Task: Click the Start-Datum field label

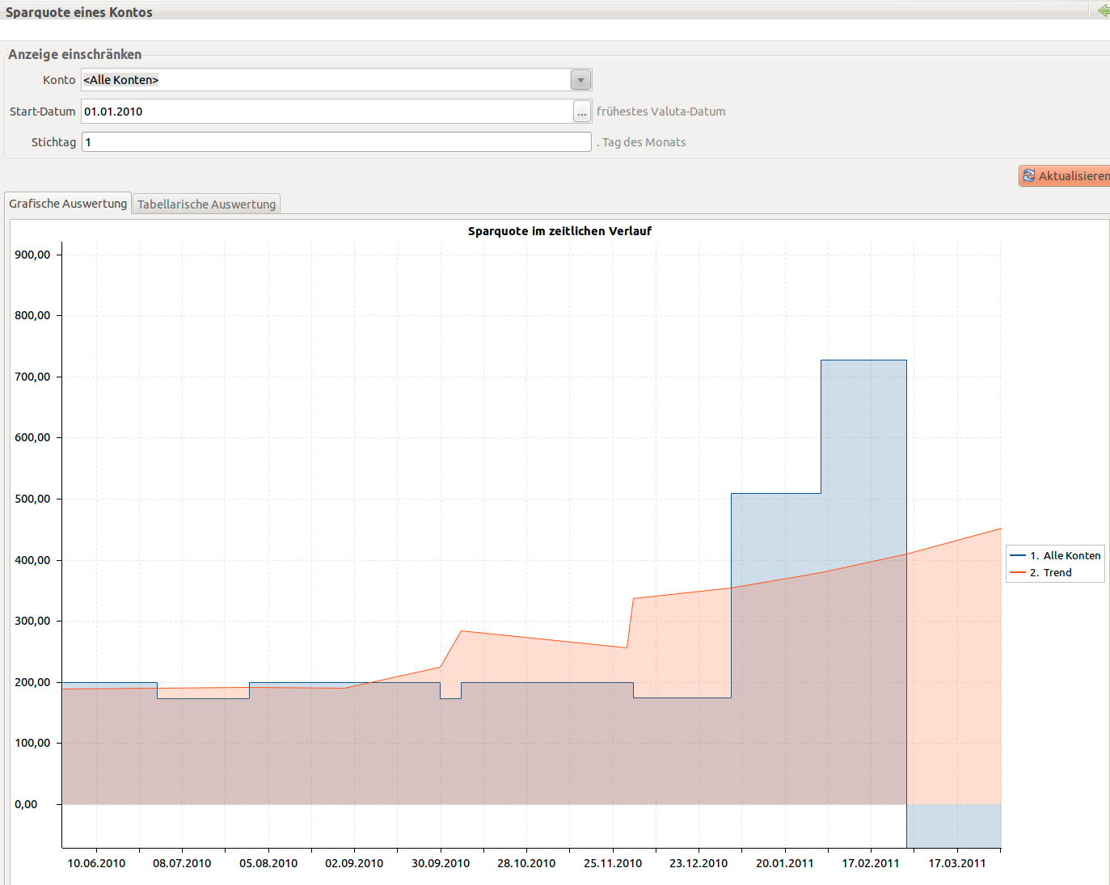Action: click(x=43, y=112)
